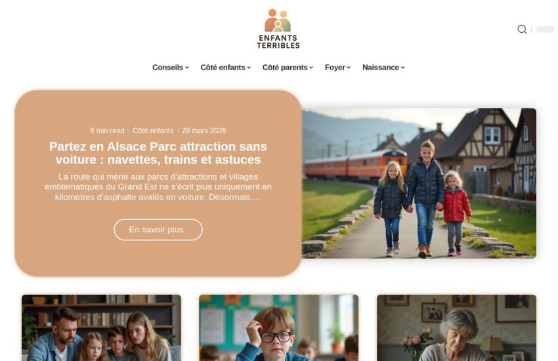
Task: Select the Côté parents menu label
Action: point(285,67)
